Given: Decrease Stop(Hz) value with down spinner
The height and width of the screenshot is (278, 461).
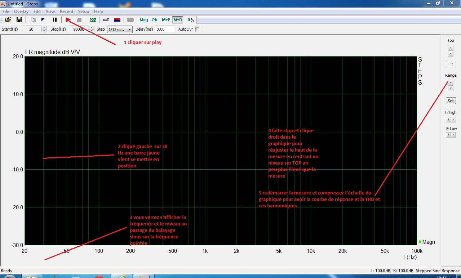Looking at the screenshot, I should (92, 31).
